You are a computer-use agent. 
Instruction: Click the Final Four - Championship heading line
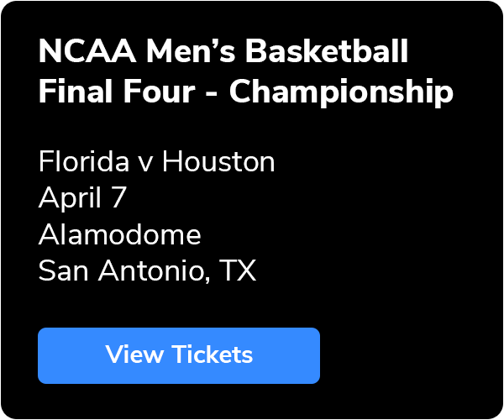(245, 92)
